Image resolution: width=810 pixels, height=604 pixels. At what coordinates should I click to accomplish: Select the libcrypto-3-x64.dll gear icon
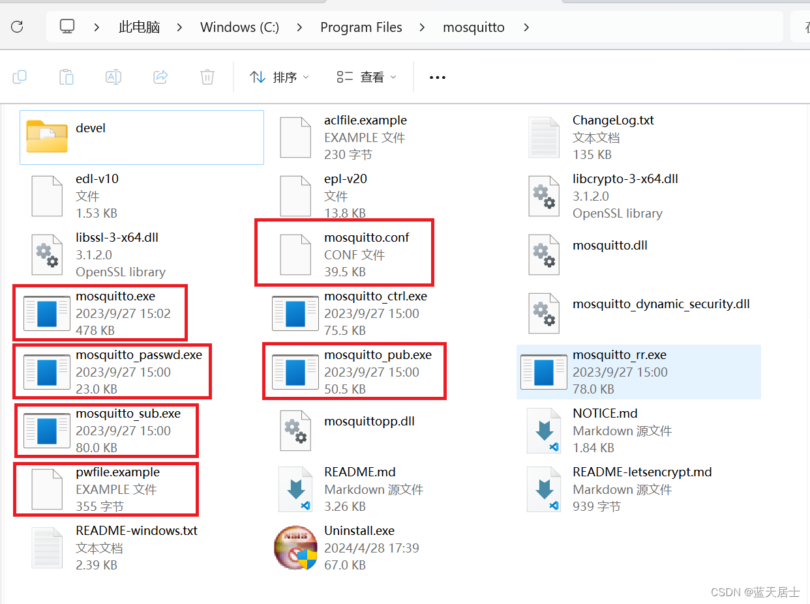pos(544,195)
